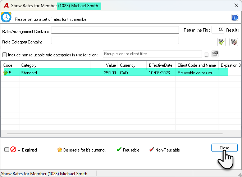
Task: Click the Close button
Action: (224, 148)
